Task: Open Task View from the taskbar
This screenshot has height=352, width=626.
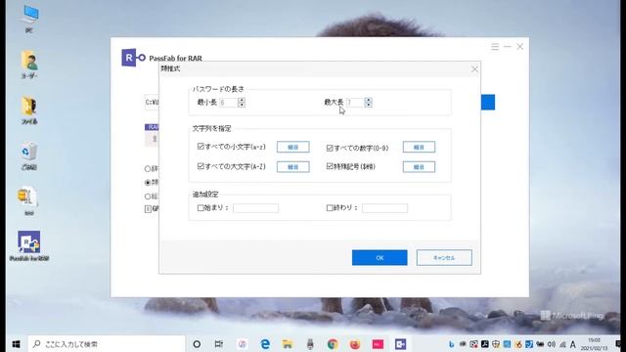Action: [x=219, y=343]
